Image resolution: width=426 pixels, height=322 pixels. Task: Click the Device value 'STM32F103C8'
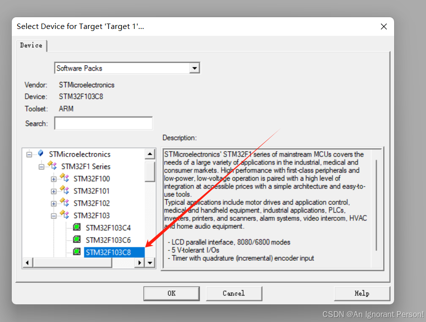[x=81, y=97]
